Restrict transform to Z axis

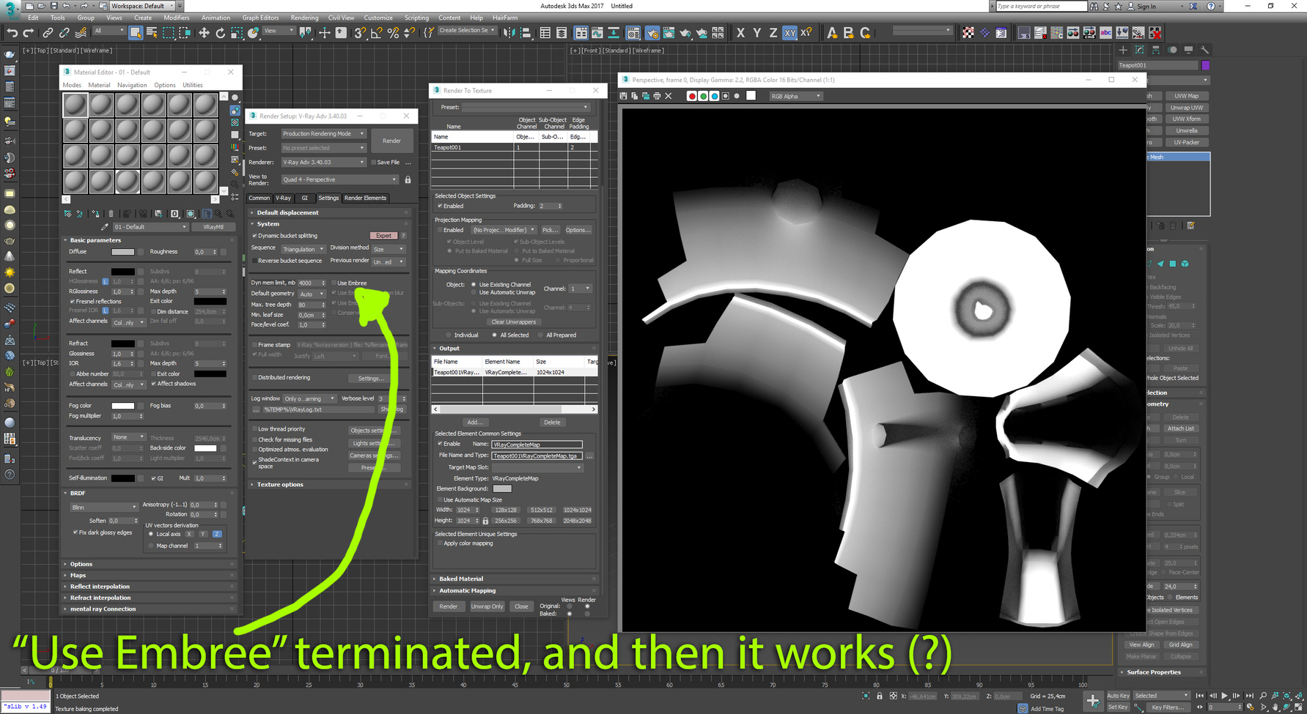pos(773,33)
